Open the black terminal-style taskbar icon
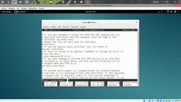The width and height of the screenshot is (181, 102). click(x=39, y=2)
